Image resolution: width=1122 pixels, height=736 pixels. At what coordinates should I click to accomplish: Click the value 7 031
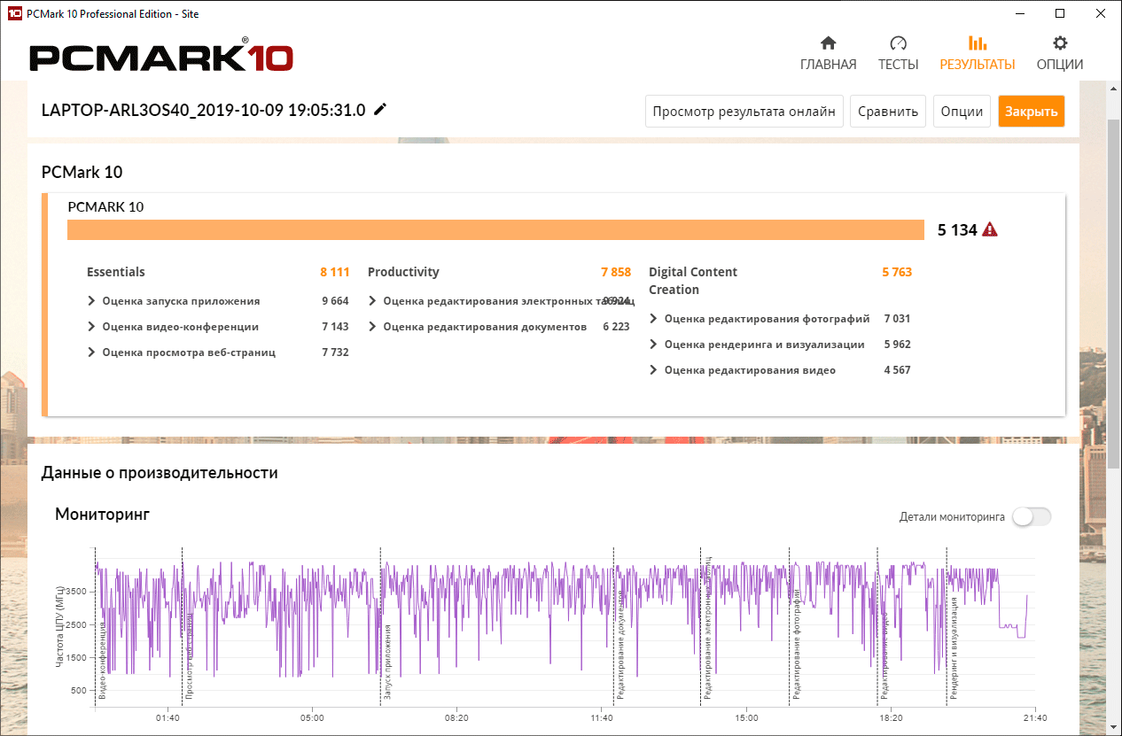(x=897, y=319)
